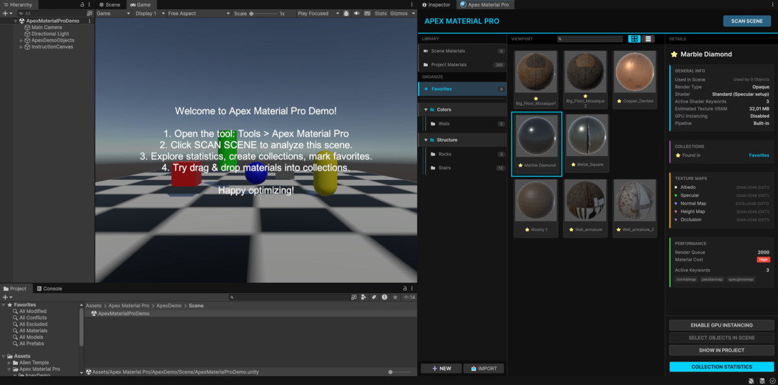Screen dimensions: 778x385
Task: Switch to the Game tab
Action: pyautogui.click(x=140, y=5)
